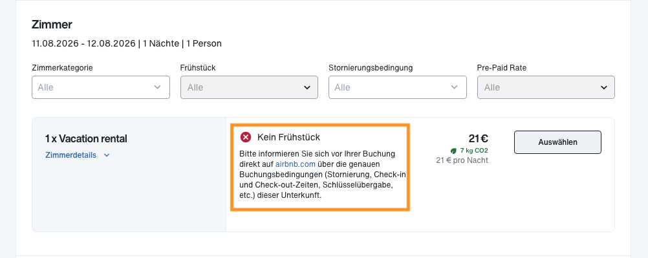Click the 'Kein Frühstück' label
648x258 pixels.
pyautogui.click(x=288, y=137)
